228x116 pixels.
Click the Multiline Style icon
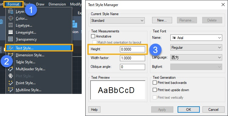coord(11,90)
